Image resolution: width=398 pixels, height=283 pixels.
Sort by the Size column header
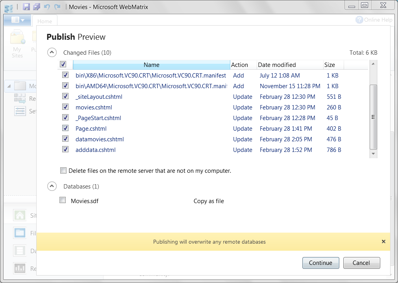pyautogui.click(x=333, y=65)
